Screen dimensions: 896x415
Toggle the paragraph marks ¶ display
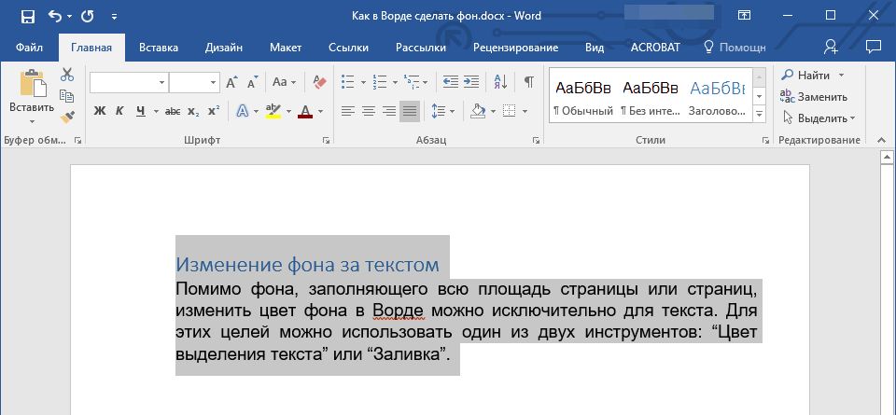528,82
